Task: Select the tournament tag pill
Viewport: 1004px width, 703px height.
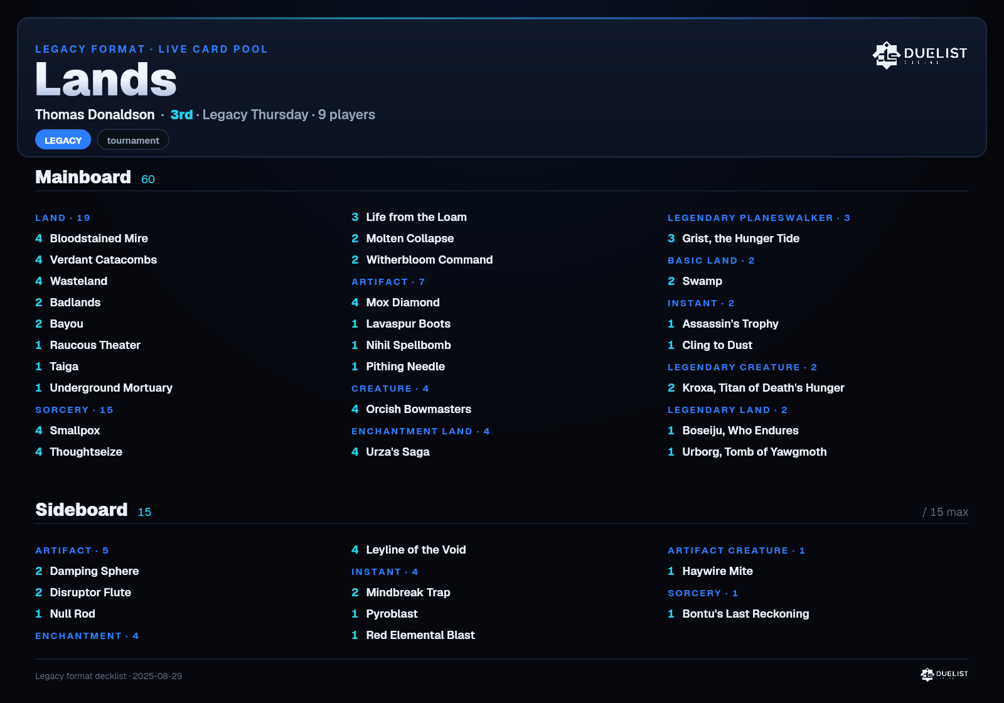Action: tap(133, 140)
